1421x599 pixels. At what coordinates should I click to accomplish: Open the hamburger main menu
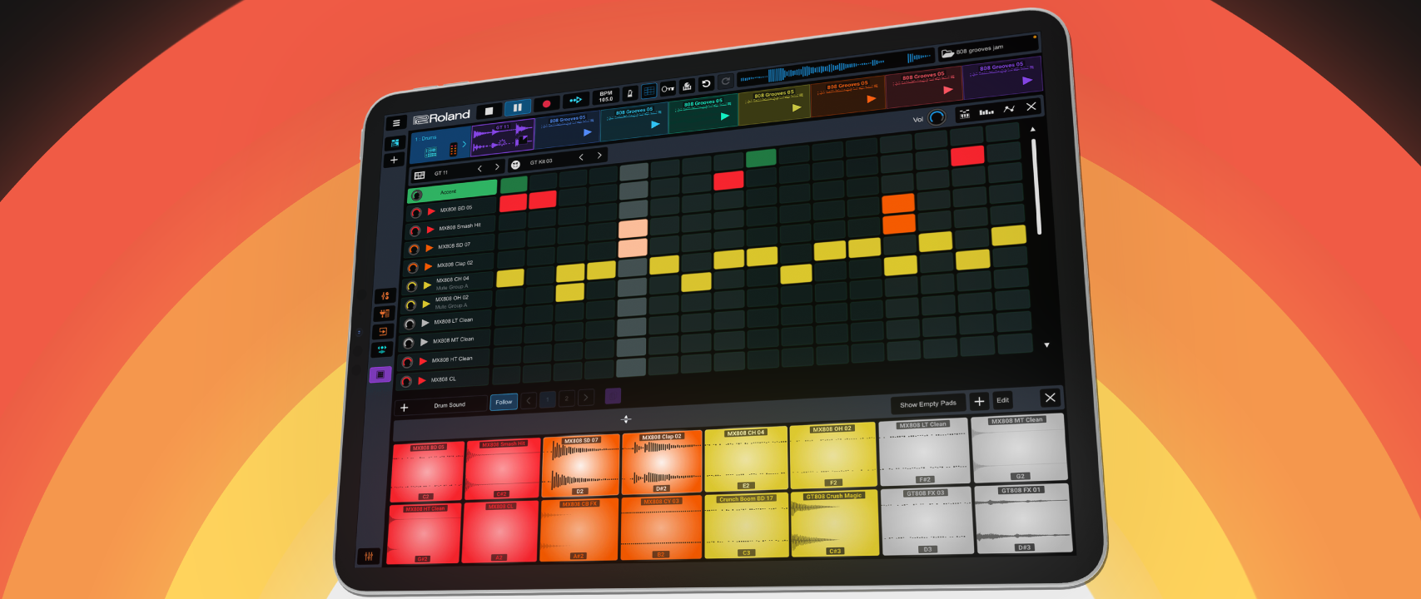coord(396,123)
